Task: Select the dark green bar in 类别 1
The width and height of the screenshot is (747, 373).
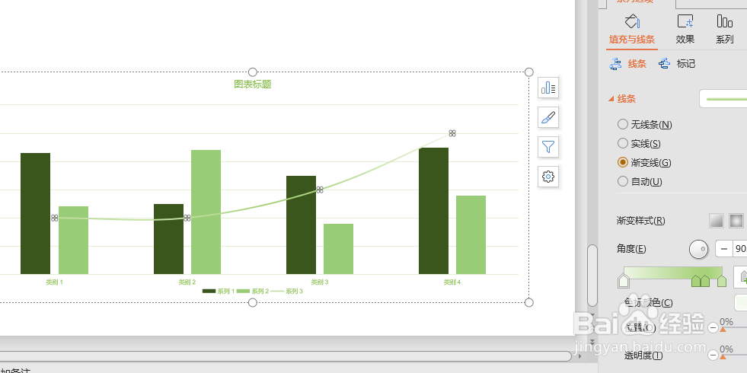Action: [35, 213]
